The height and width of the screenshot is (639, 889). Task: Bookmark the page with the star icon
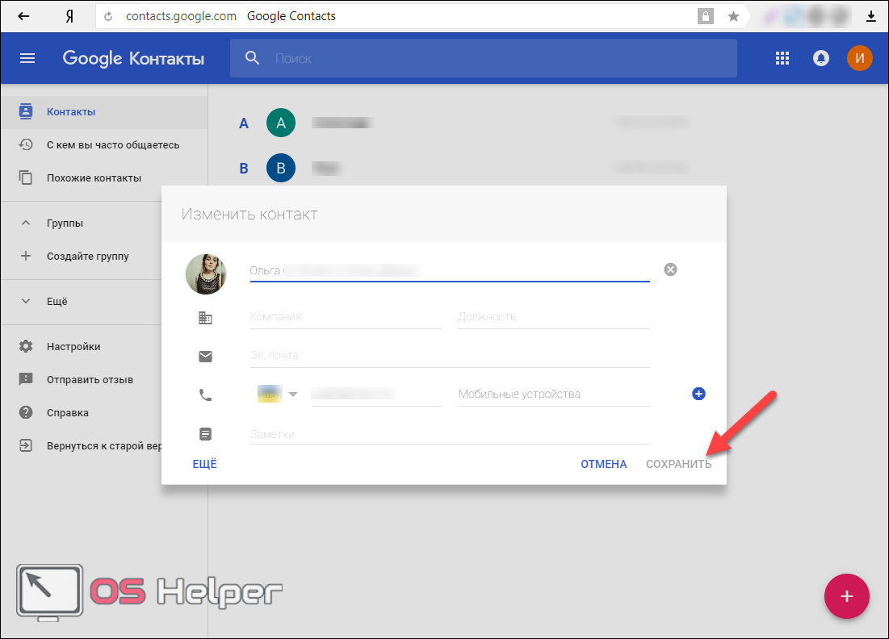click(733, 16)
